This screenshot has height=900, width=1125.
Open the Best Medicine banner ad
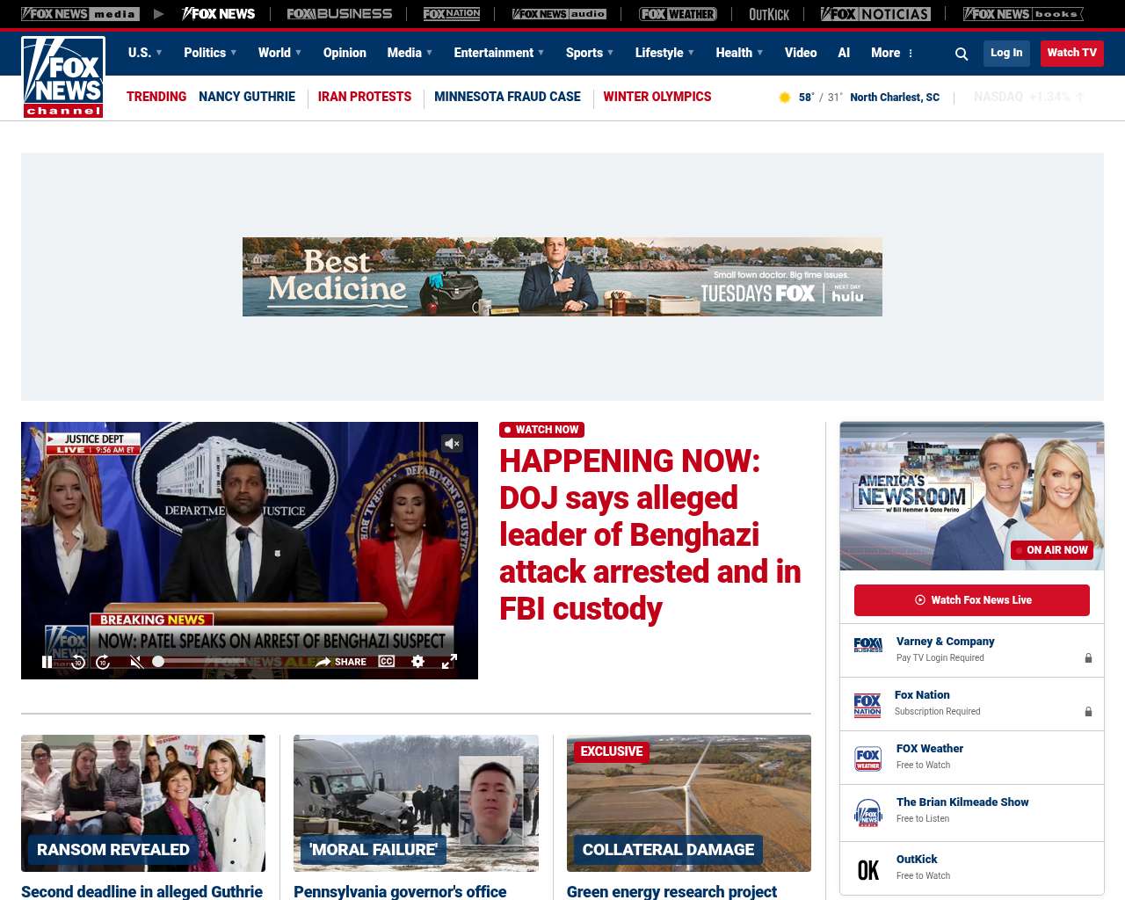click(562, 277)
